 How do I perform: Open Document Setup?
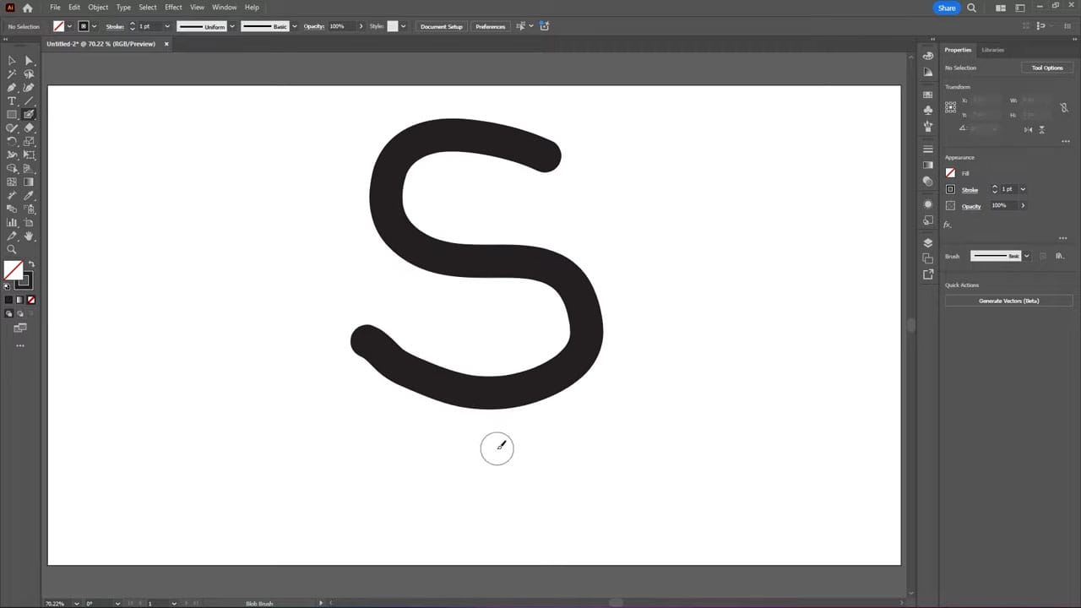pos(441,26)
